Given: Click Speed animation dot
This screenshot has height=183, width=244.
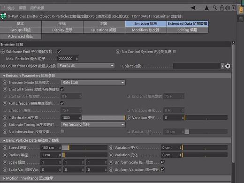Looking at the screenshot, I should [5, 147].
